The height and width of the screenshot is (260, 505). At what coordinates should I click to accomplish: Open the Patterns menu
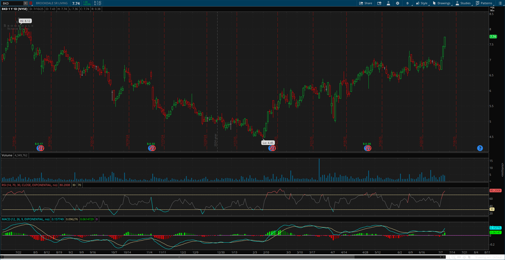click(485, 3)
